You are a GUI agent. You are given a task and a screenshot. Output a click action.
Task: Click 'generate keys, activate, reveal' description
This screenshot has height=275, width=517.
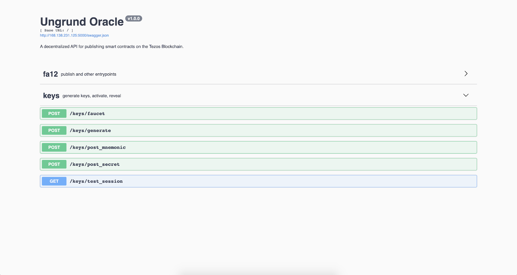tap(92, 96)
